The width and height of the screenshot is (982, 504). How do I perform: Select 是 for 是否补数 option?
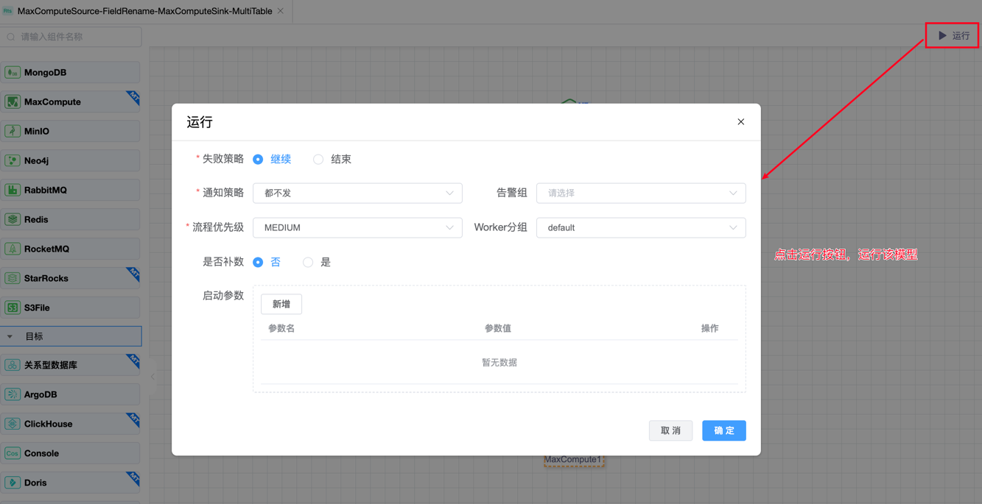[x=308, y=262]
